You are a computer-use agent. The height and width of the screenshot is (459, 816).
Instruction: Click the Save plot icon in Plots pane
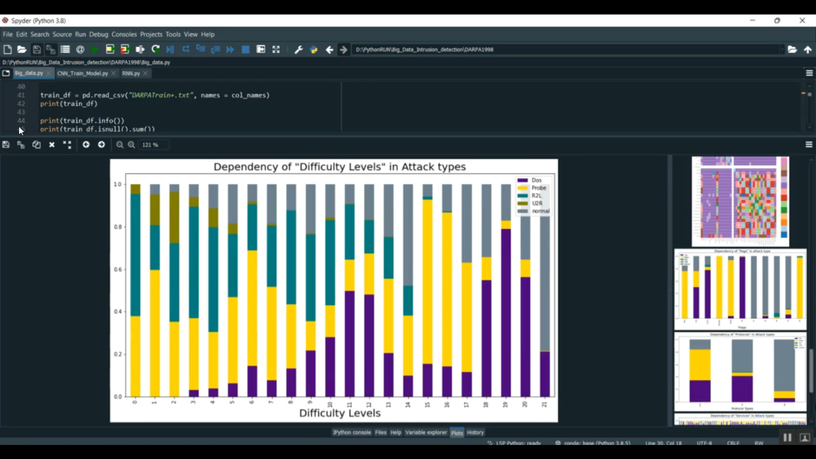tap(5, 144)
